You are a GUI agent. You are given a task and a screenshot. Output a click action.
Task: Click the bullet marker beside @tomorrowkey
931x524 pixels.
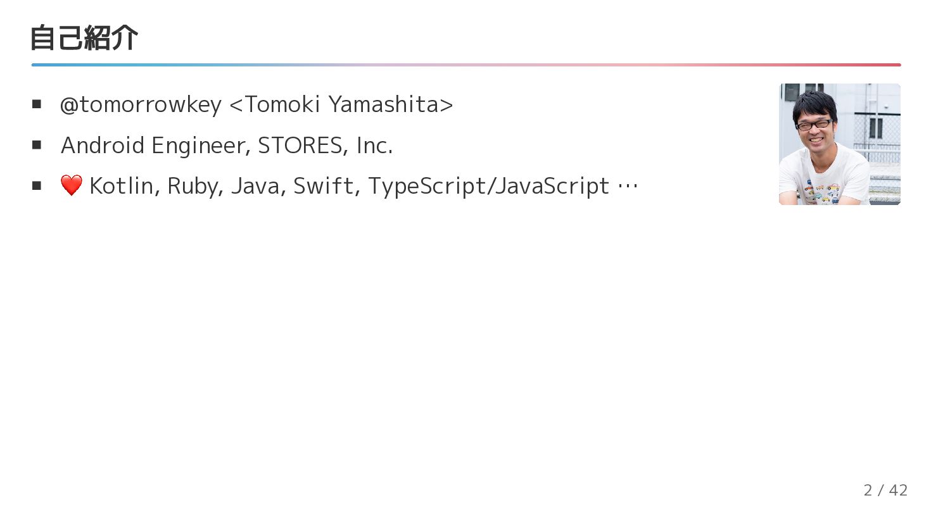point(37,104)
